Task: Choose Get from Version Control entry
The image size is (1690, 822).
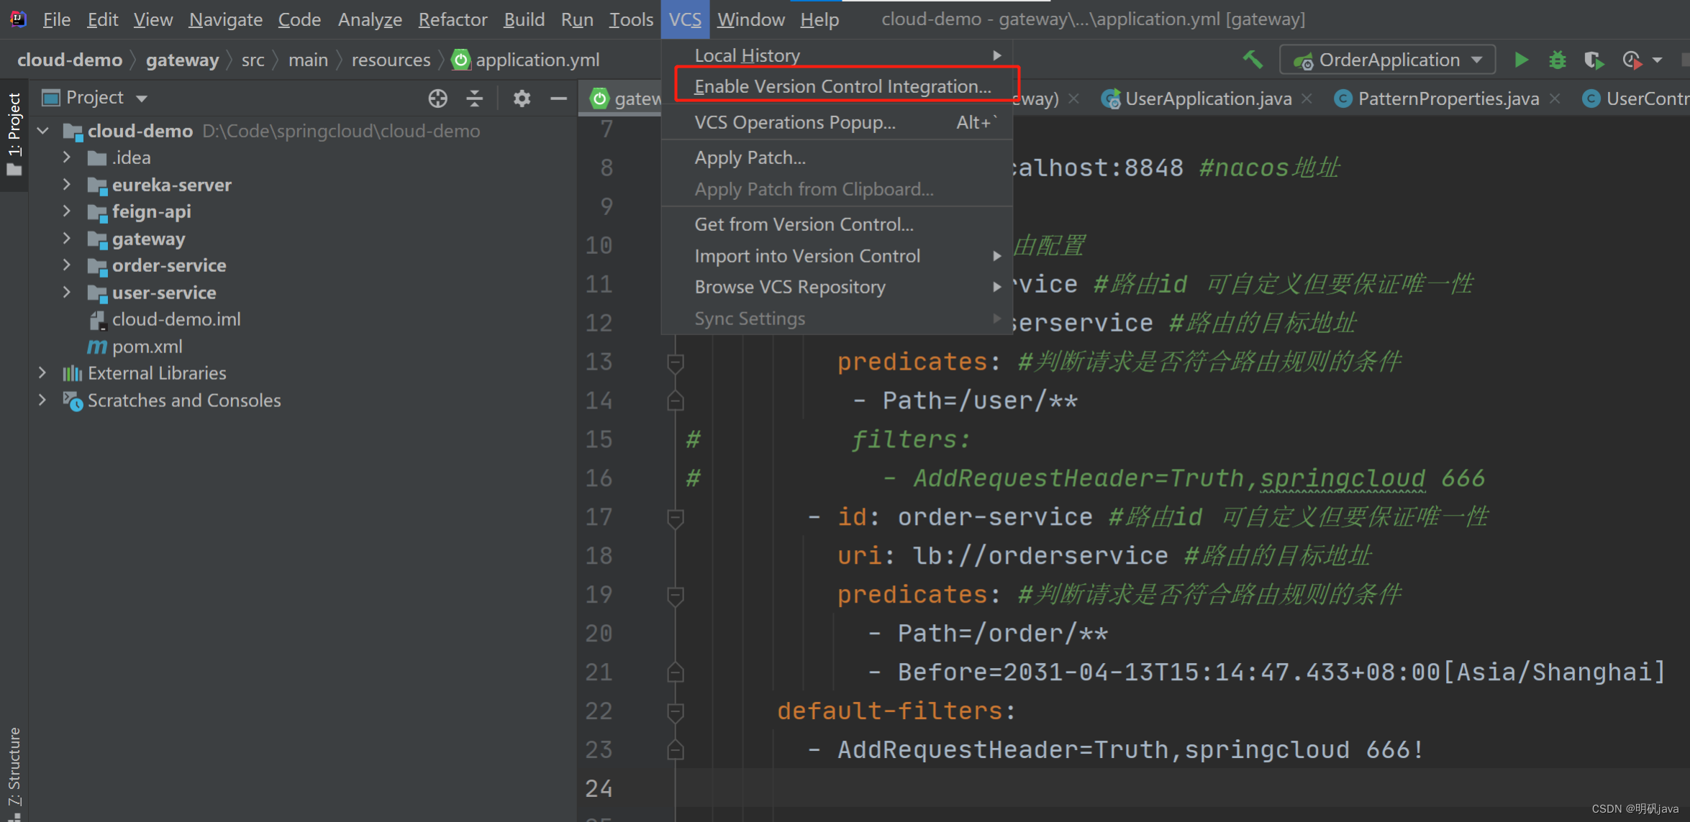Action: [804, 224]
